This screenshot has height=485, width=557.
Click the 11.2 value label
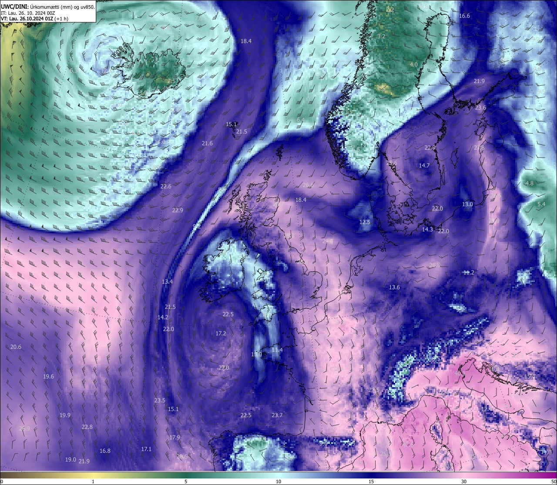pyautogui.click(x=469, y=273)
